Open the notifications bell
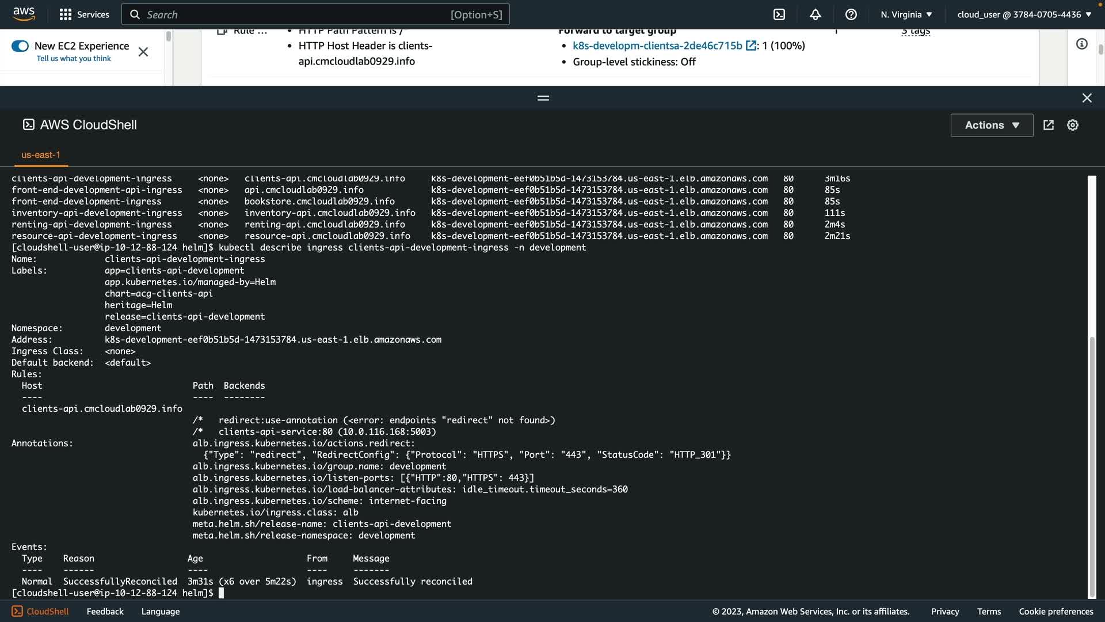The height and width of the screenshot is (622, 1105). coord(815,14)
